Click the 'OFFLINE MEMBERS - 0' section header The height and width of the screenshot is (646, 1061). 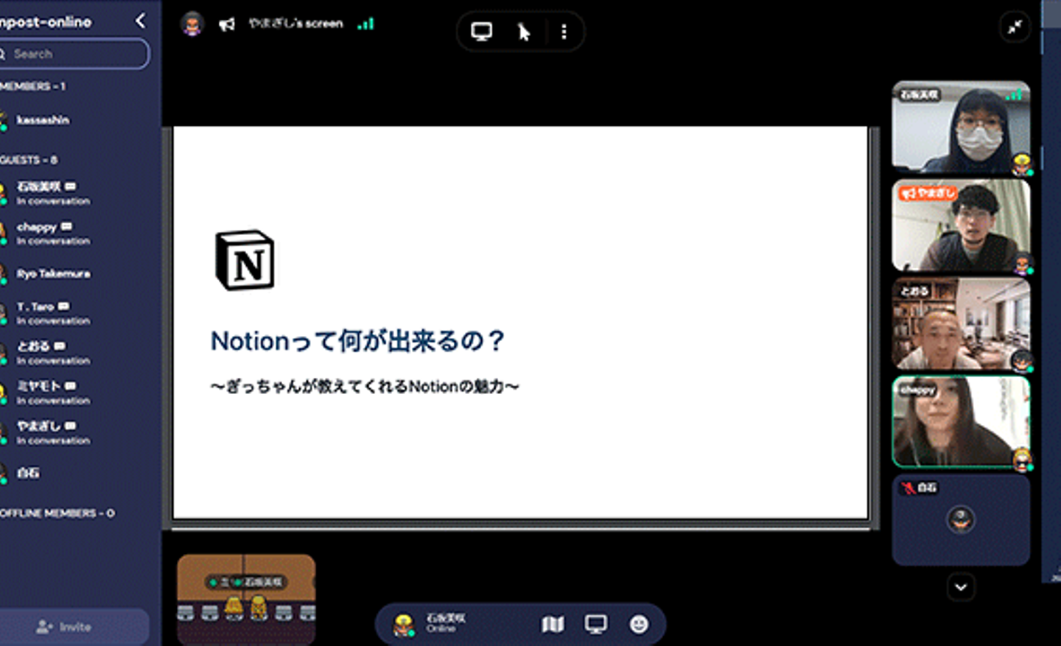[57, 513]
